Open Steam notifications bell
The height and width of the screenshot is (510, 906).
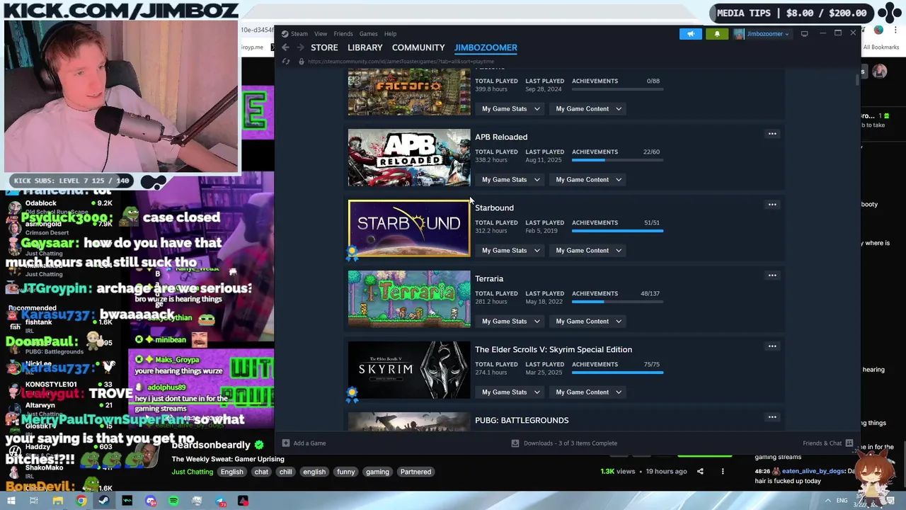(716, 33)
